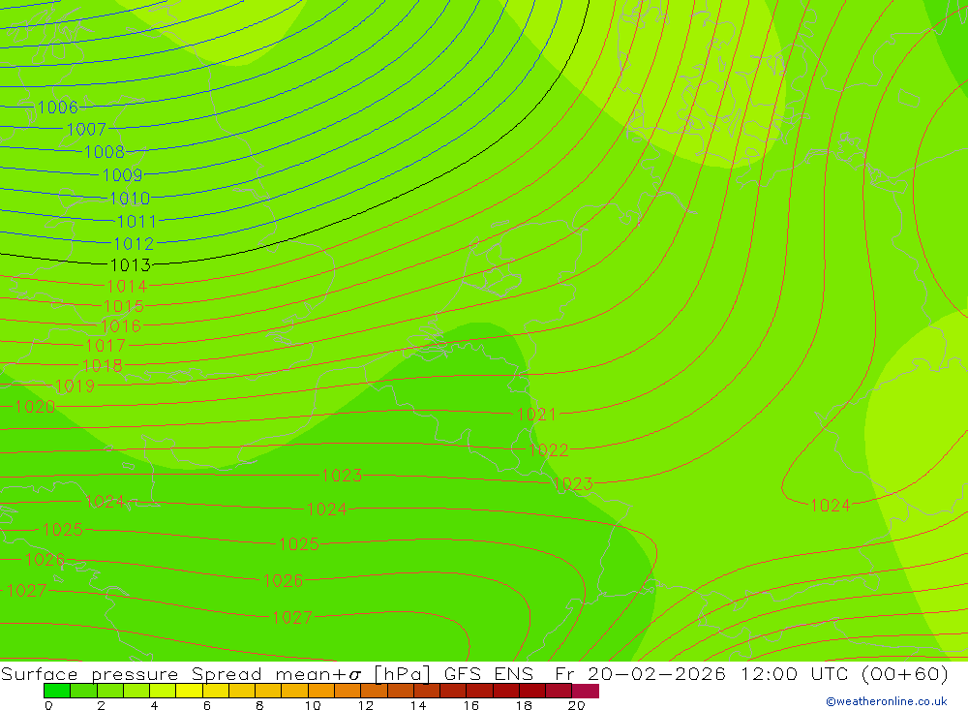Select the blue 1009 isobar label
Image resolution: width=968 pixels, height=710 pixels.
point(122,175)
